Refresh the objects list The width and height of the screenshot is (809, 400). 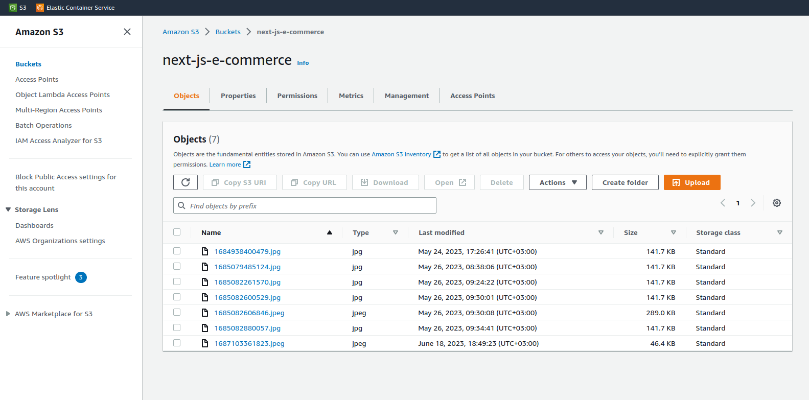coord(186,182)
